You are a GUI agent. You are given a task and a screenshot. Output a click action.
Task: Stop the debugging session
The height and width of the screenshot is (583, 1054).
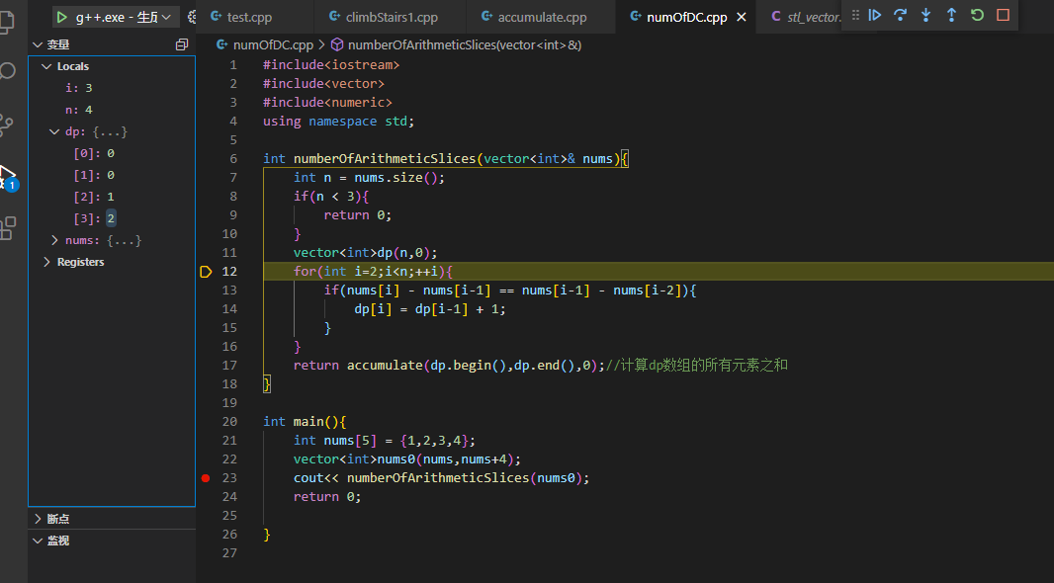point(1003,15)
